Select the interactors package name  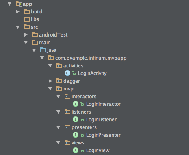tap(84, 97)
